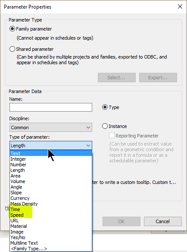Screen dimensions: 187x252
Task: Select the Instance radio button
Action: pos(105,126)
